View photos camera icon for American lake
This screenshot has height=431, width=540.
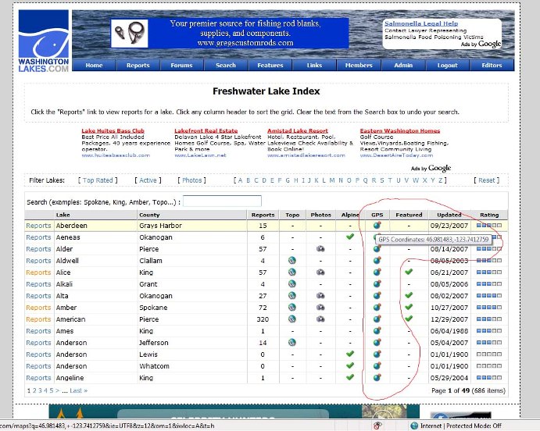pyautogui.click(x=320, y=319)
